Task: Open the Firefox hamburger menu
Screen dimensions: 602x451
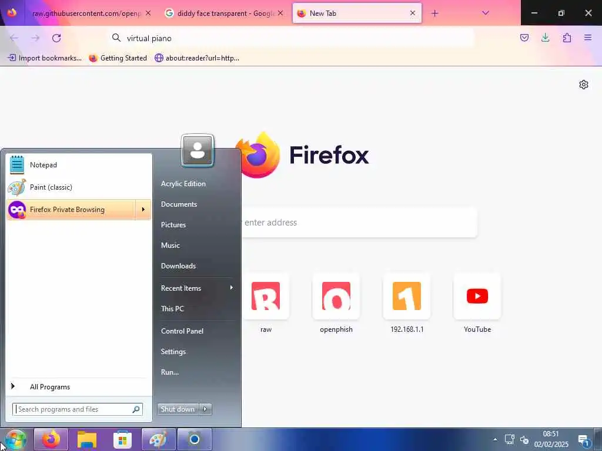Action: pos(588,38)
